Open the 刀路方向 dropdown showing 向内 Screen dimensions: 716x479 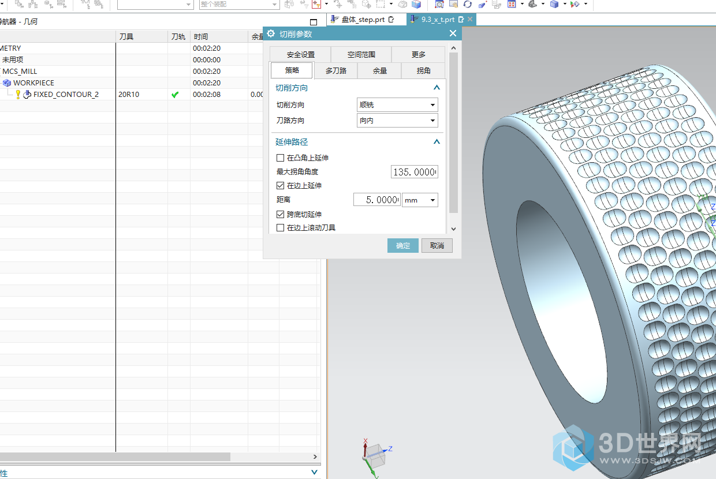coord(397,121)
